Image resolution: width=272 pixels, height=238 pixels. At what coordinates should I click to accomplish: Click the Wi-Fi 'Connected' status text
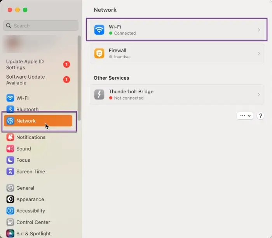(x=125, y=33)
